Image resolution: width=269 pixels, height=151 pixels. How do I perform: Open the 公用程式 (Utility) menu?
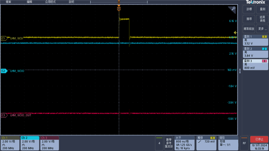point(50,2)
